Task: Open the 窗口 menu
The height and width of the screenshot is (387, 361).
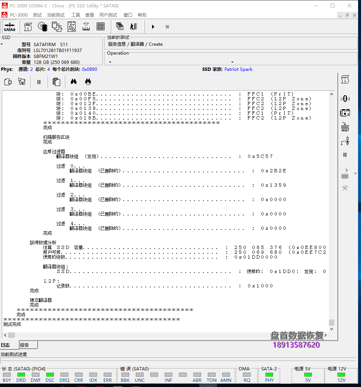Action: (128, 15)
